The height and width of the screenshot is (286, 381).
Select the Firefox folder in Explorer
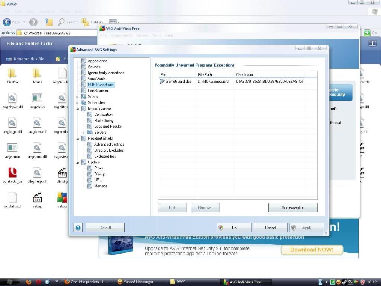click(x=13, y=76)
